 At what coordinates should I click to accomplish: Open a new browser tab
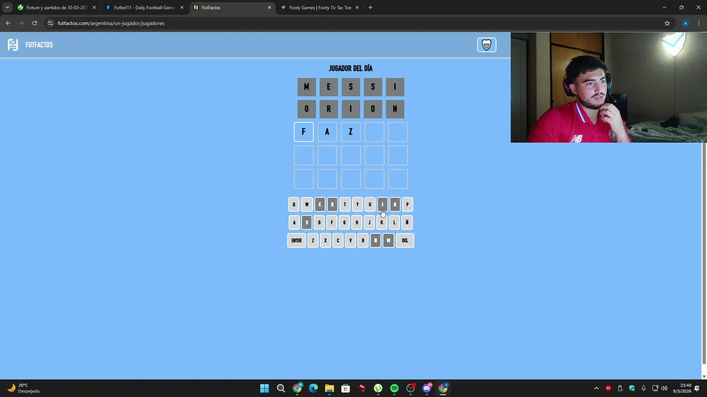[370, 8]
